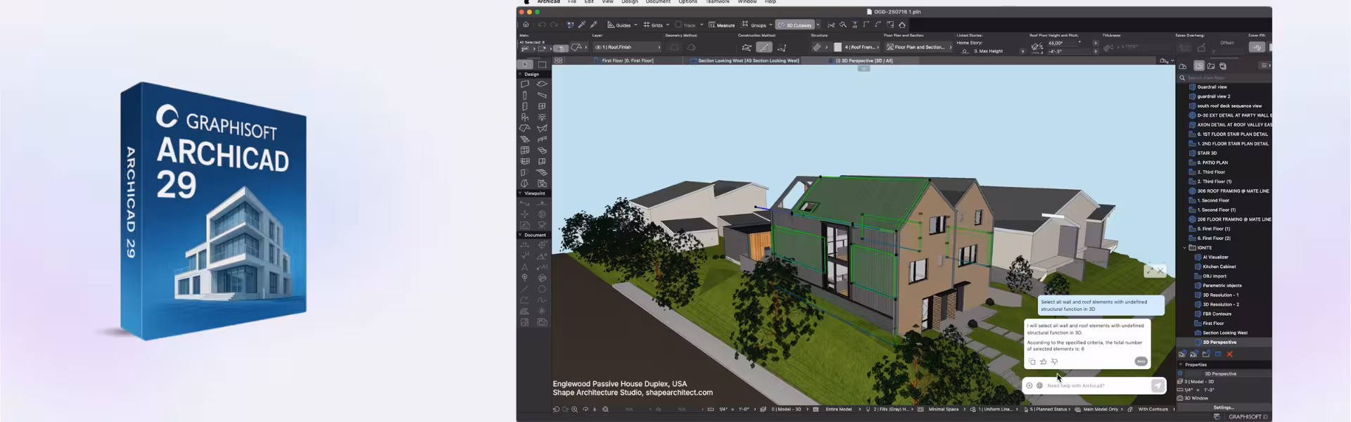Select the Kitchen Cabinet view

coord(1219,267)
